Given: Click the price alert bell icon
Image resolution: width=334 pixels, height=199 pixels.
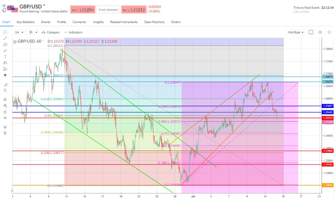Looking at the screenshot, I should [x=4, y=10].
